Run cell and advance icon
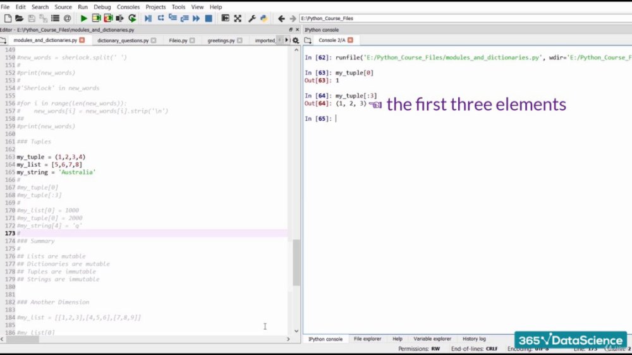 click(x=108, y=18)
